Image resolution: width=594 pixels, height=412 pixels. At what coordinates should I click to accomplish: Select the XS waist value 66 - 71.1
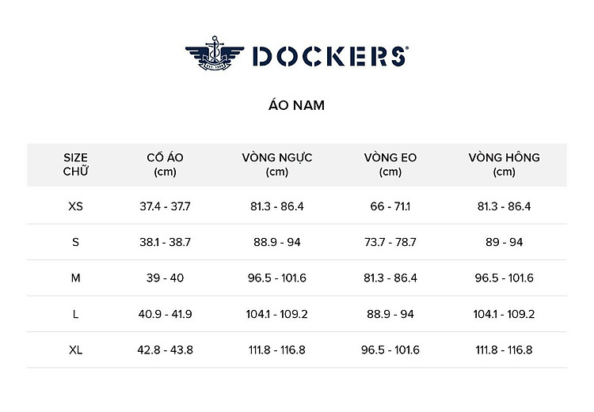[x=390, y=206]
